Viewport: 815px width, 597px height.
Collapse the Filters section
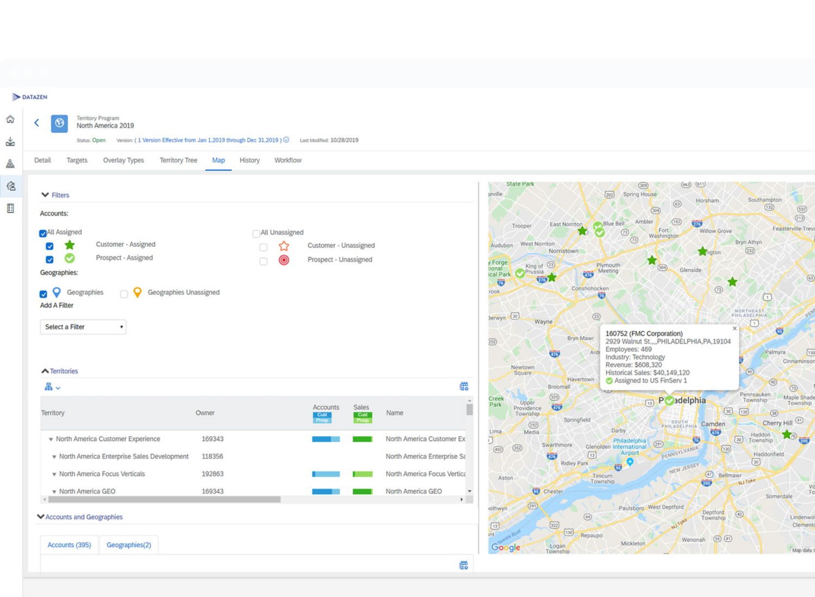(x=45, y=195)
